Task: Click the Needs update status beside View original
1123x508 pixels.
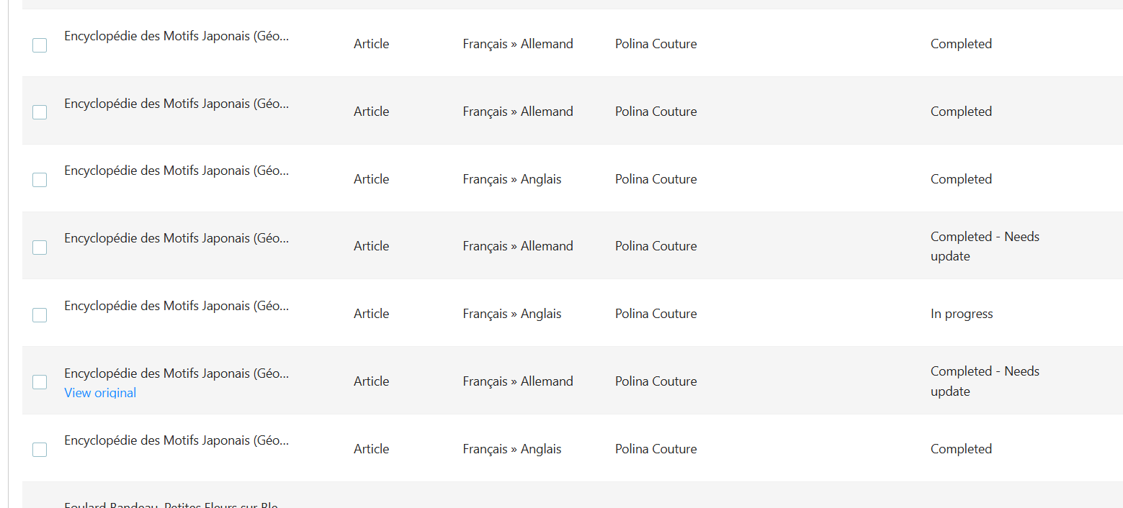Action: (984, 381)
